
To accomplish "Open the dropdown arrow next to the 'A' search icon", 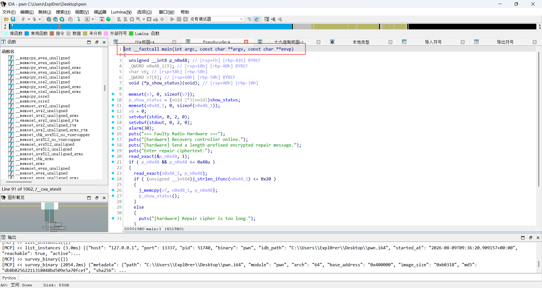I will coord(93,19).
